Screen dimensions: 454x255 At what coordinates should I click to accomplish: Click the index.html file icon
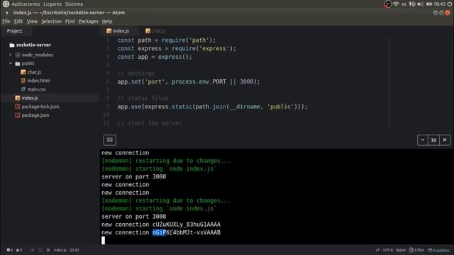(x=23, y=81)
